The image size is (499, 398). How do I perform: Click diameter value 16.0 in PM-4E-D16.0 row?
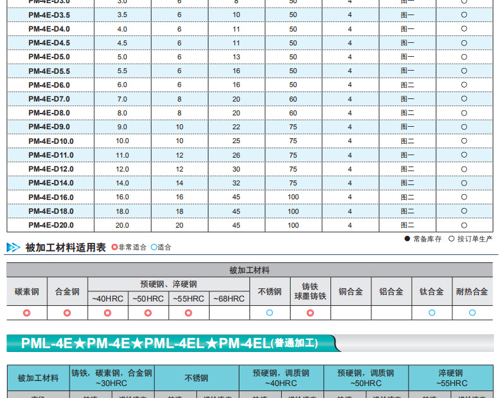click(x=122, y=197)
